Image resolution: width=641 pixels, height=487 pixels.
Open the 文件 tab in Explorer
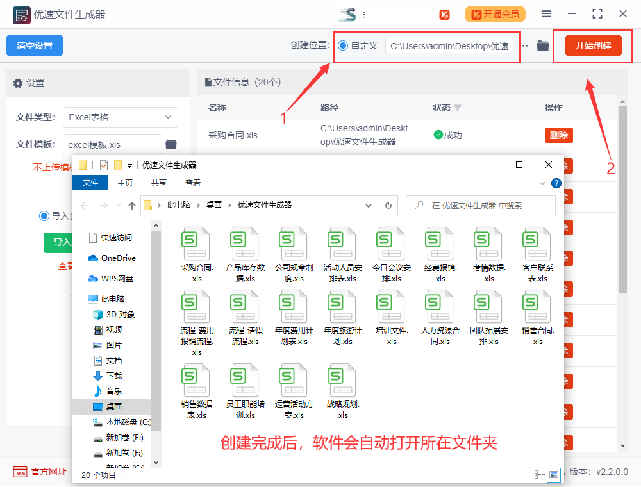pyautogui.click(x=90, y=183)
